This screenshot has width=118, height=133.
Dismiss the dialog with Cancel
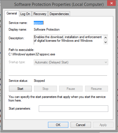pos(81,125)
